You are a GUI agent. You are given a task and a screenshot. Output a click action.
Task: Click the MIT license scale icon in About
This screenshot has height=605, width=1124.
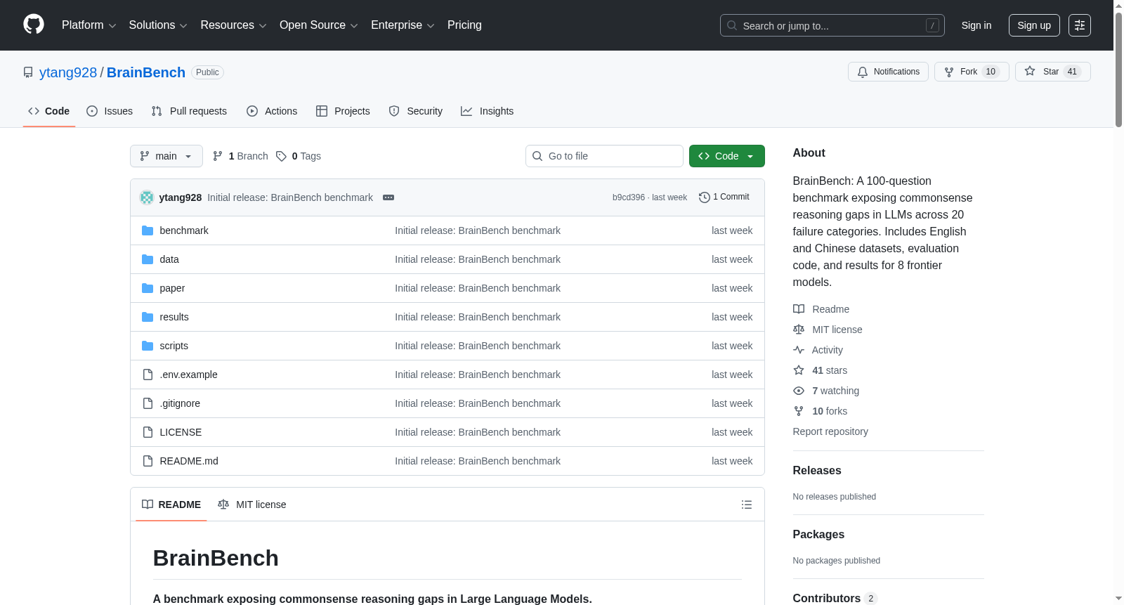pyautogui.click(x=799, y=330)
